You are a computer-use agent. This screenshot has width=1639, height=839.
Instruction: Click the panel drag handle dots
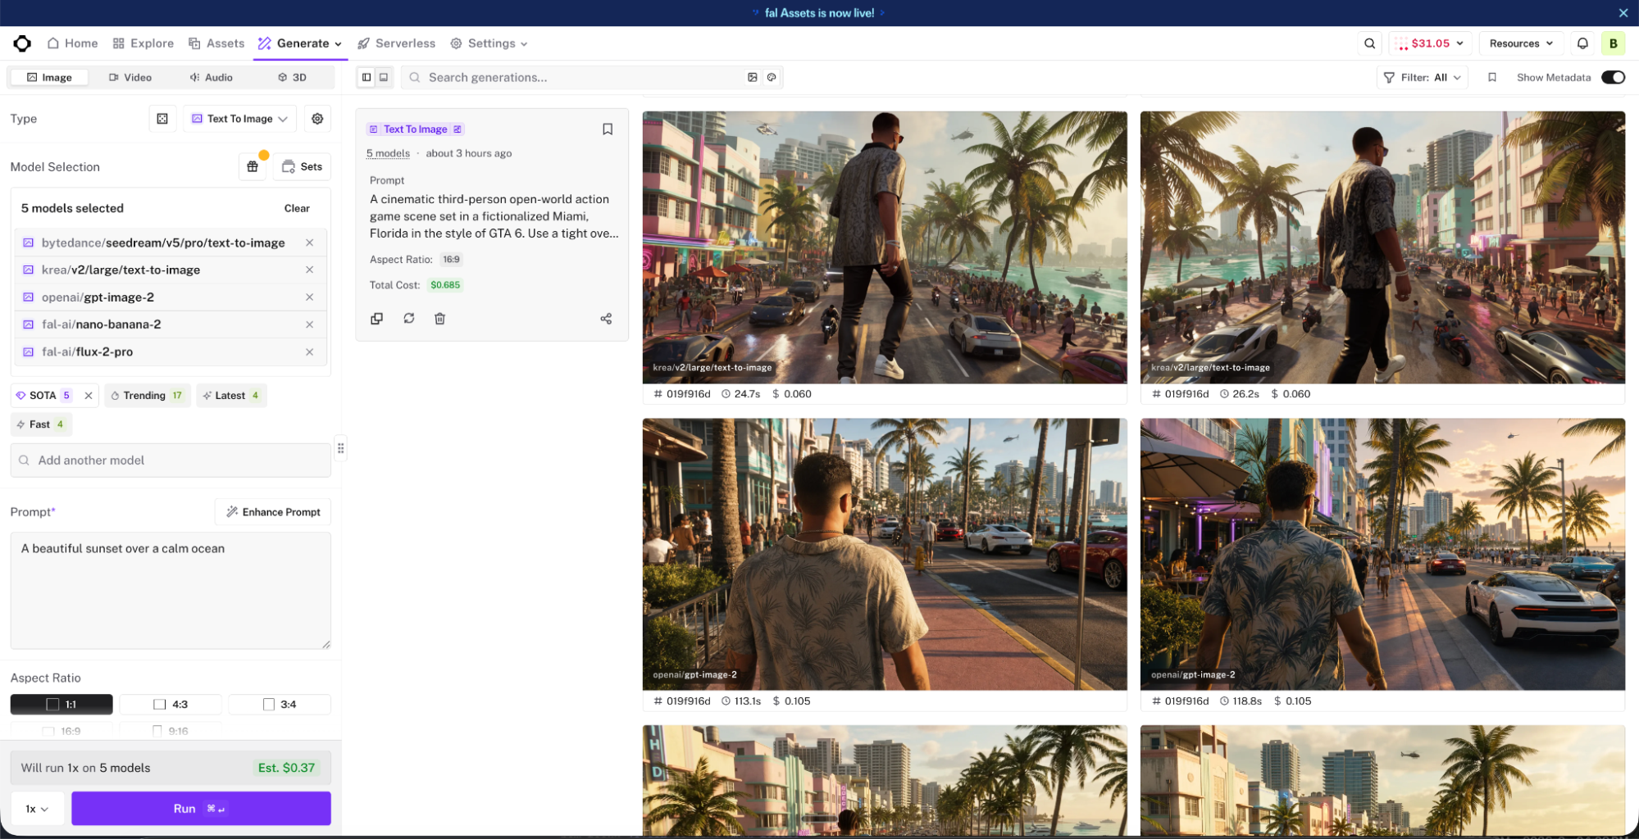coord(340,448)
